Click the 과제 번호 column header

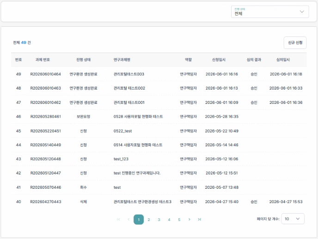tap(43, 60)
